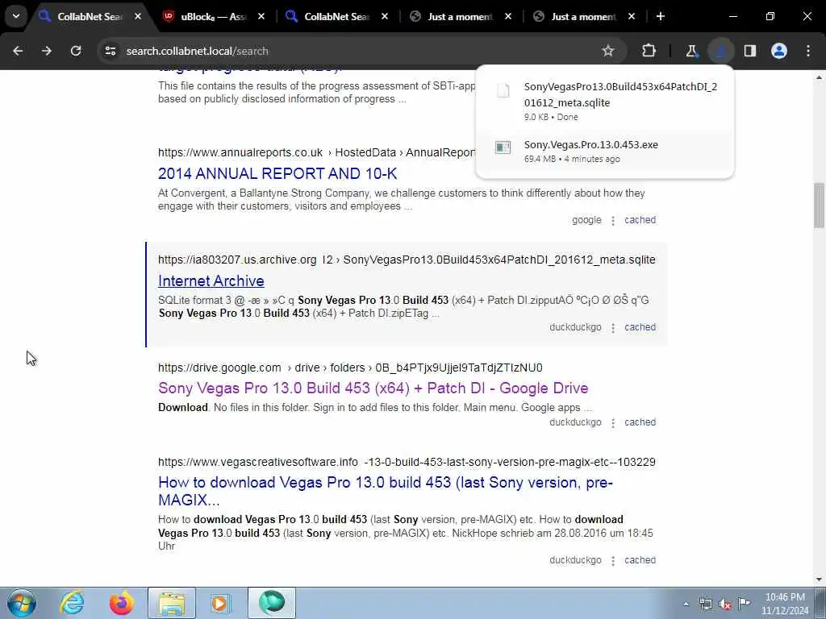Open Sony Vegas Pro Google Drive result
Viewport: 826px width, 619px height.
[x=373, y=388]
